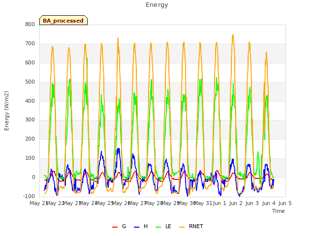Screen dimensions: 315x236
Task: Click the highest RNET peak on Jun 2
Action: (x=233, y=35)
